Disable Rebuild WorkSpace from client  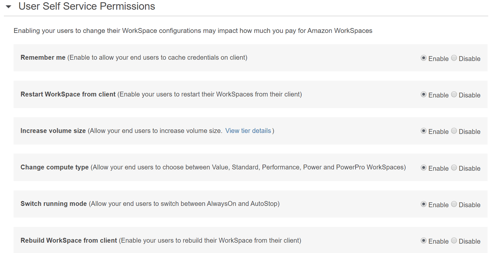pos(454,241)
